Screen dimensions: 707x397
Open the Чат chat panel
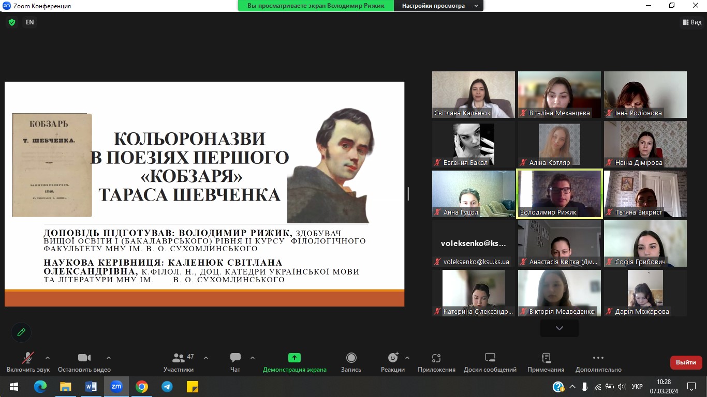(235, 362)
